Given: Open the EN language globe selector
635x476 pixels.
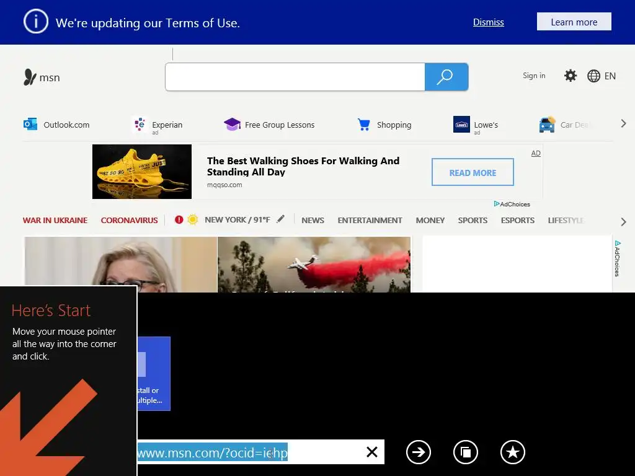Looking at the screenshot, I should click(602, 76).
